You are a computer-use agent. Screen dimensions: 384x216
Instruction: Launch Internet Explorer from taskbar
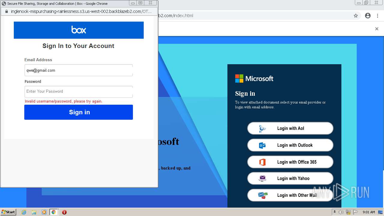pos(24,212)
